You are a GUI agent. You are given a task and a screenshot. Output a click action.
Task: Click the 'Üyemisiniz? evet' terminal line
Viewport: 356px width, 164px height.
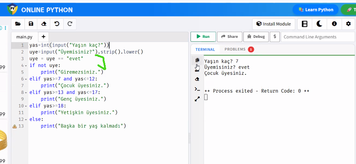pyautogui.click(x=227, y=67)
